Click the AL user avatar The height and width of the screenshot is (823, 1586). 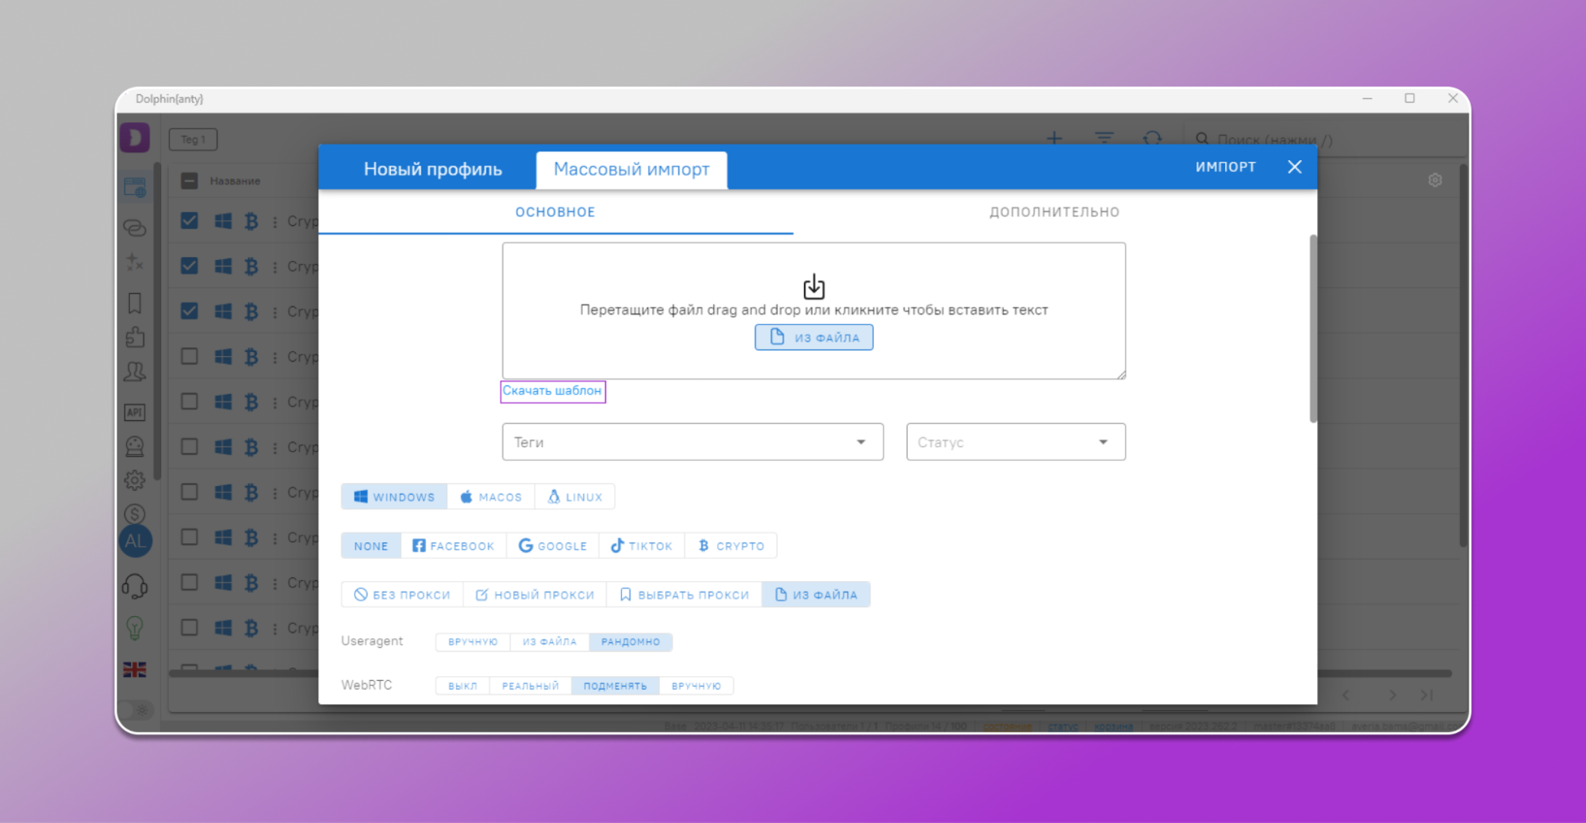point(135,542)
